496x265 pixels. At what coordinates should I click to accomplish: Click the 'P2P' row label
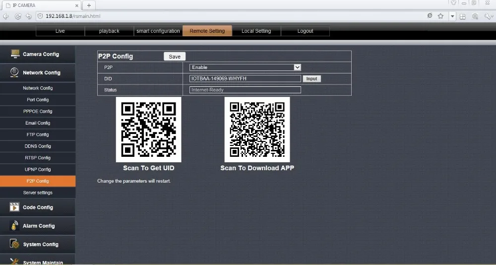pyautogui.click(x=108, y=67)
